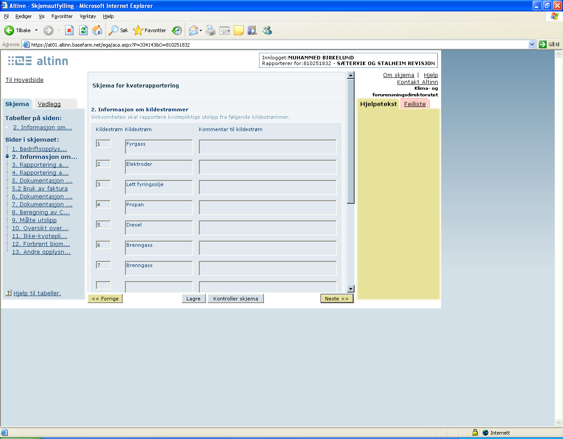Click the Refresh page icon

[83, 30]
